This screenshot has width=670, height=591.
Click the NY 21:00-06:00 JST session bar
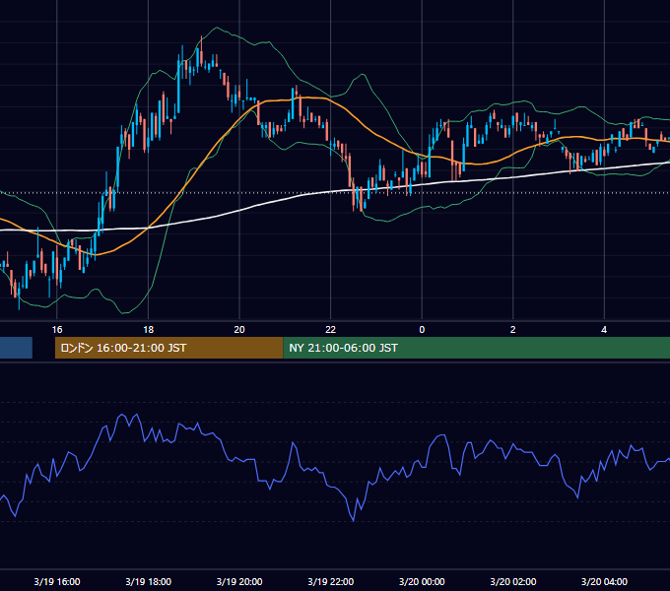pyautogui.click(x=477, y=348)
